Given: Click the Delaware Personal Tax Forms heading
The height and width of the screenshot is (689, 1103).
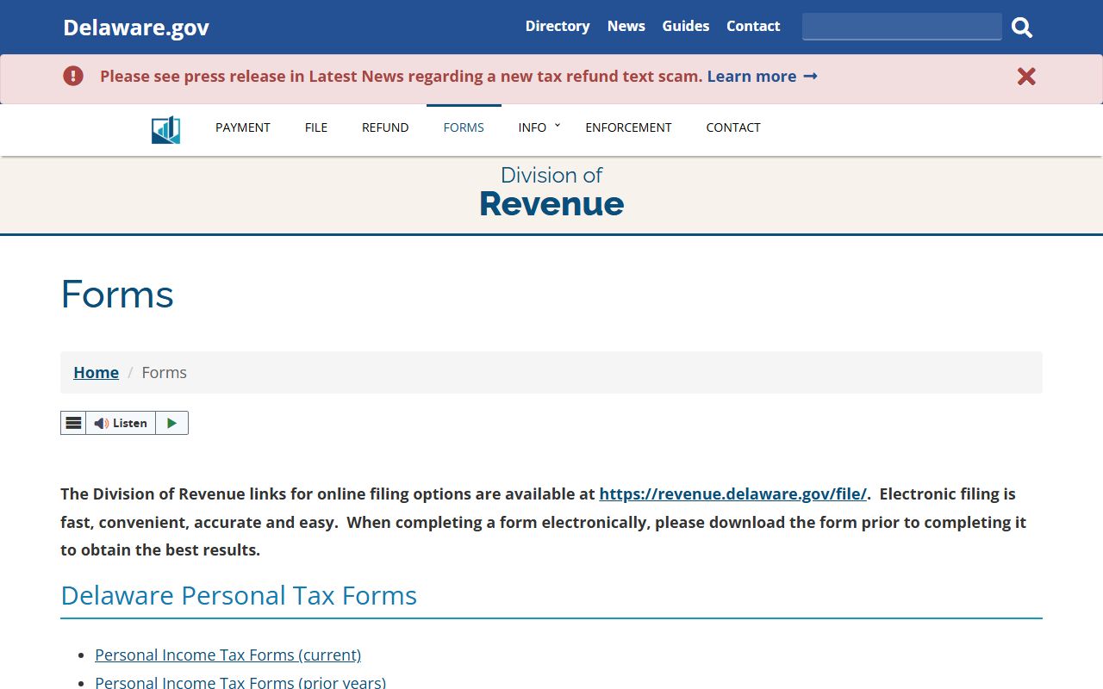Looking at the screenshot, I should coord(239,596).
